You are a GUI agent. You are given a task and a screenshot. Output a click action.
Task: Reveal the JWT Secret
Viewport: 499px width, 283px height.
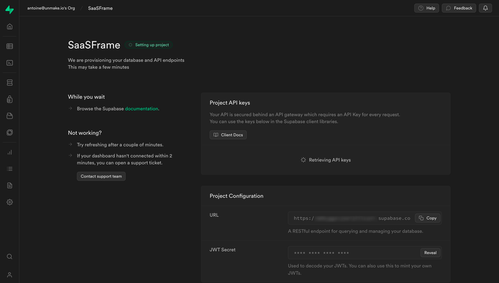click(x=430, y=253)
